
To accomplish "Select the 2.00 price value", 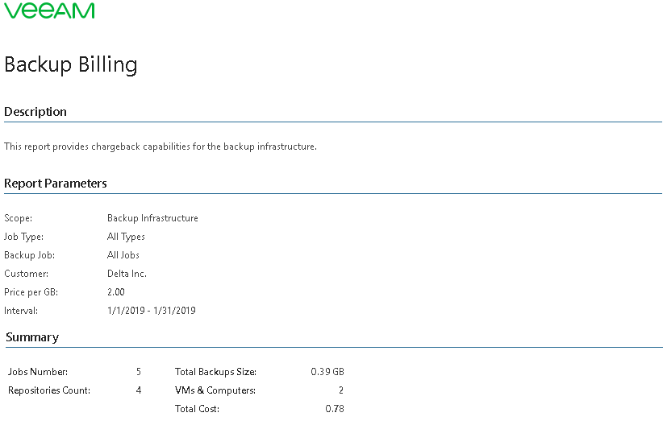I will point(116,292).
